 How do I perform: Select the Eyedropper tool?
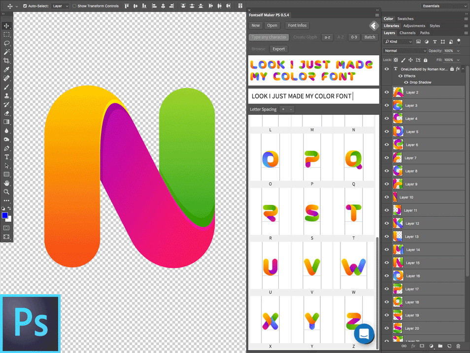[x=6, y=69]
